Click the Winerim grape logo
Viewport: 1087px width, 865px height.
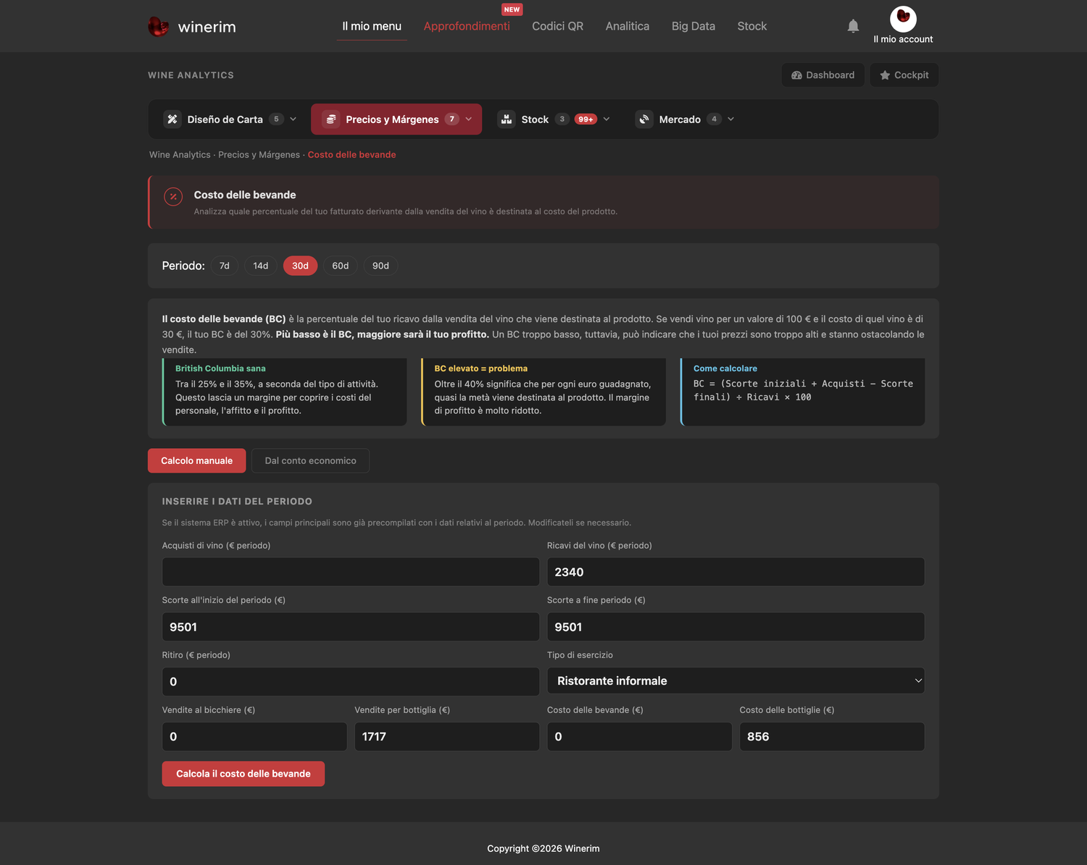(x=158, y=27)
